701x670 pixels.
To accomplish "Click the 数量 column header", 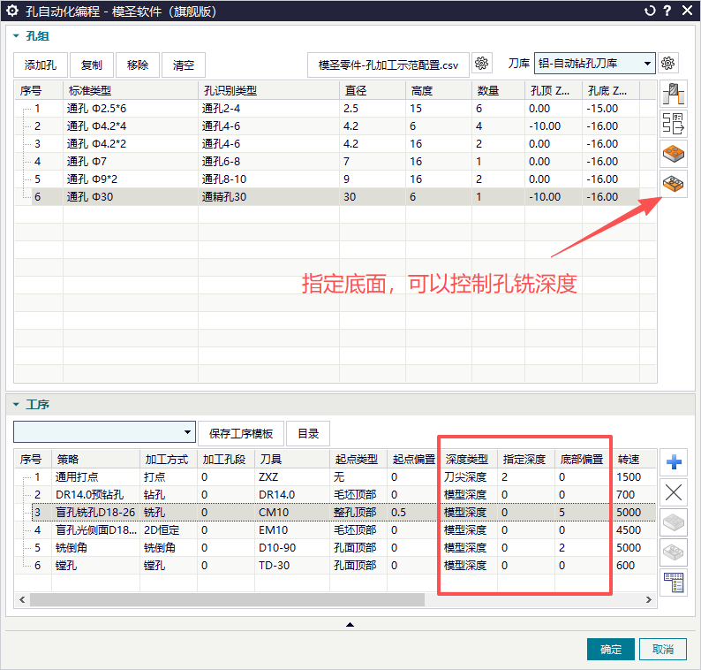I will pyautogui.click(x=499, y=91).
